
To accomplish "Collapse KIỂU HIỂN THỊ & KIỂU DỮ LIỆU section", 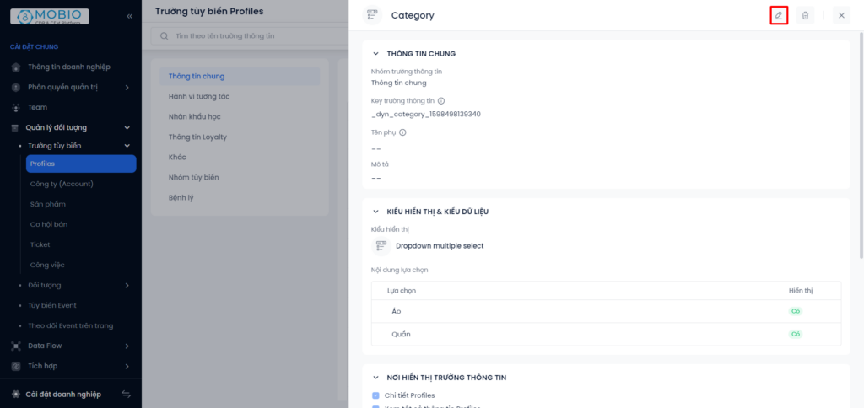I will point(375,212).
